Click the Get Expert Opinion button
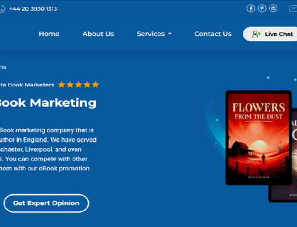This screenshot has height=227, width=297. [x=46, y=203]
